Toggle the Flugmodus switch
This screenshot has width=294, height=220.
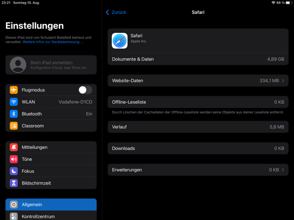(x=85, y=90)
